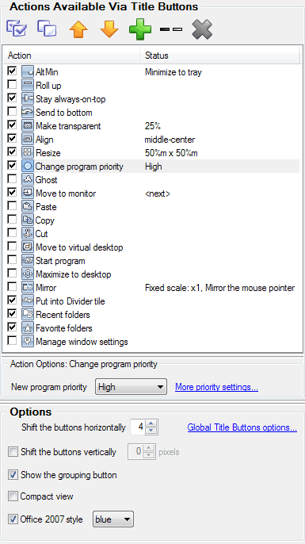The height and width of the screenshot is (544, 305).
Task: Open Global Title Buttons options link
Action: [x=242, y=427]
